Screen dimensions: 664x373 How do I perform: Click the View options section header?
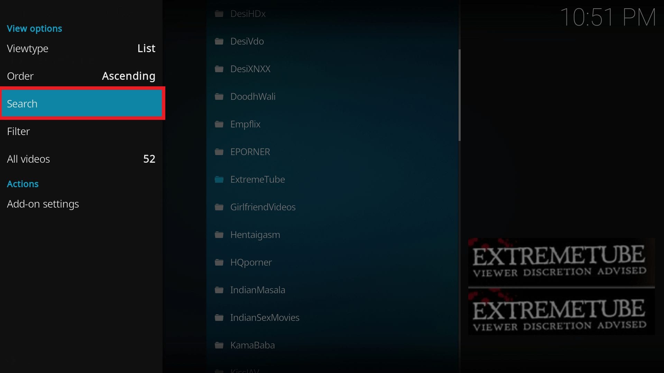(x=34, y=28)
